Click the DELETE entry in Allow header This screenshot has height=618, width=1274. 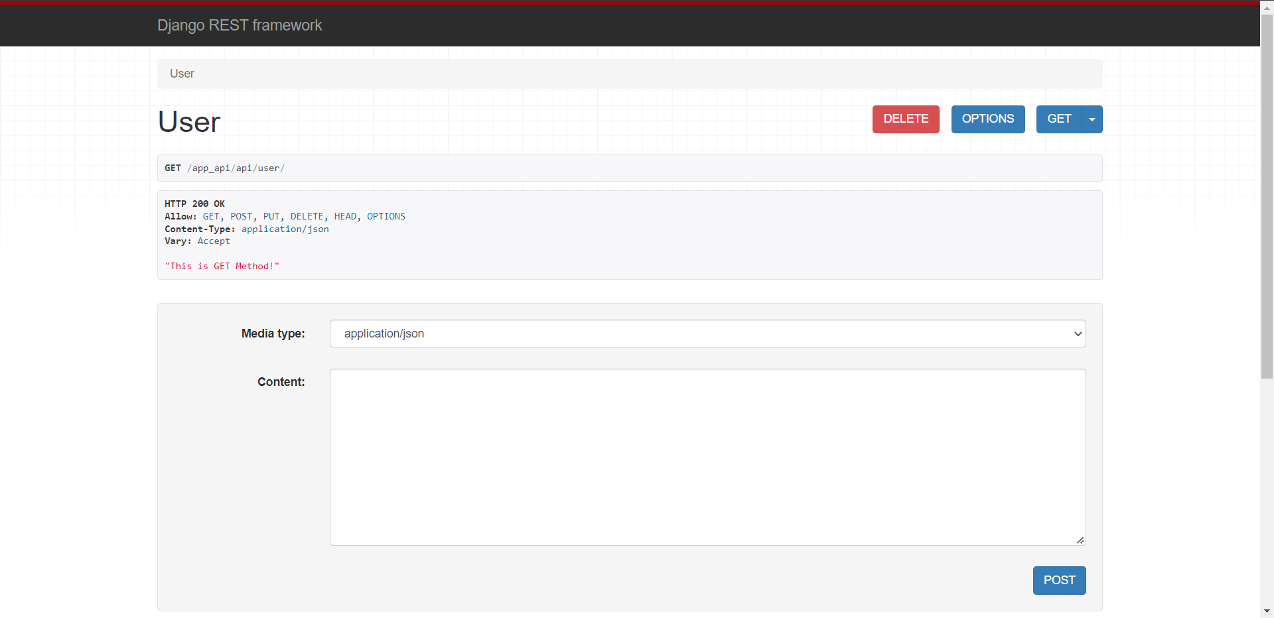point(307,216)
